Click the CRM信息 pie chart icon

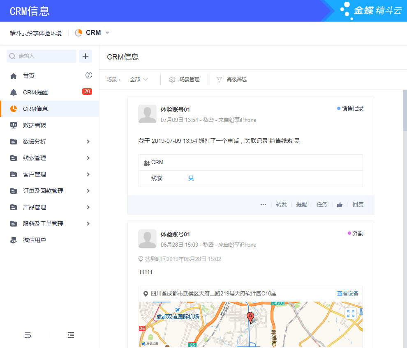pyautogui.click(x=14, y=109)
